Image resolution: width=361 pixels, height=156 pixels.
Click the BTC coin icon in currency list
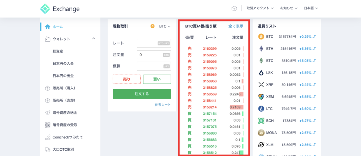(x=261, y=36)
